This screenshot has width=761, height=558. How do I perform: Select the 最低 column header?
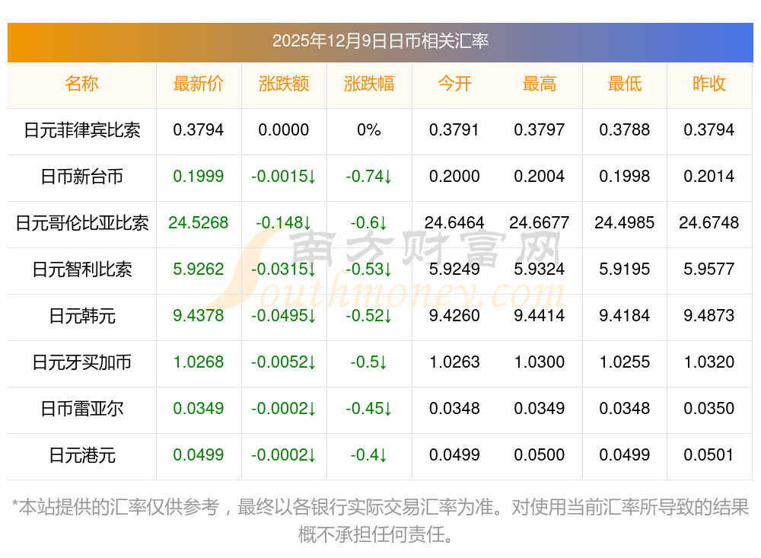point(625,84)
